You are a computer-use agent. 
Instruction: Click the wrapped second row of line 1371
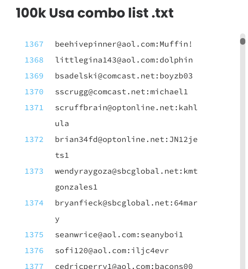tap(62, 124)
